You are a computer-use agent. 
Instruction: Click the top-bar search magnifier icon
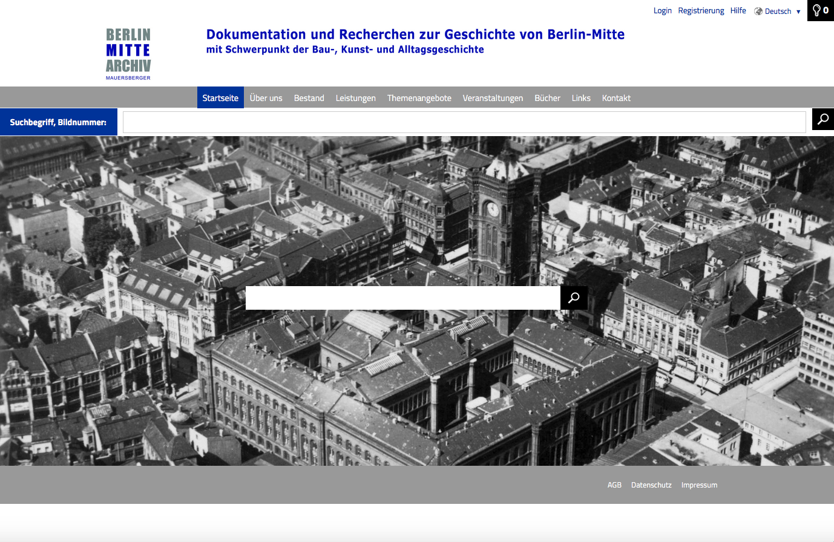(823, 119)
